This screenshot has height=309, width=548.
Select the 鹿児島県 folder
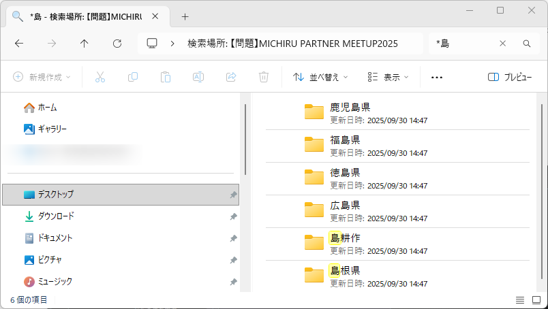click(350, 107)
